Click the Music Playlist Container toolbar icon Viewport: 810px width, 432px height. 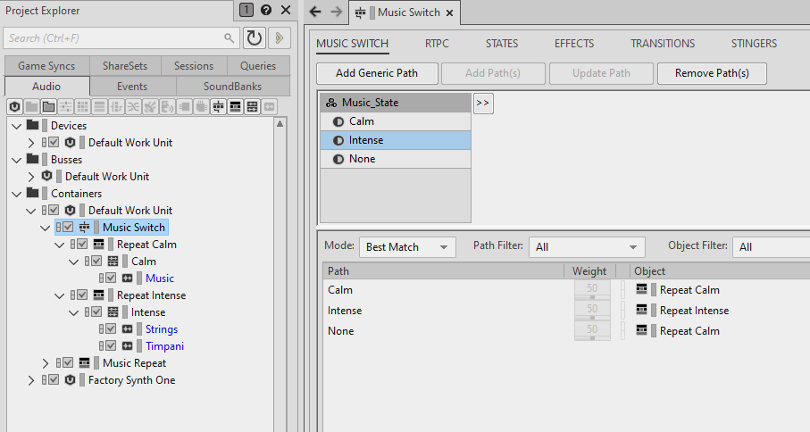tap(236, 107)
